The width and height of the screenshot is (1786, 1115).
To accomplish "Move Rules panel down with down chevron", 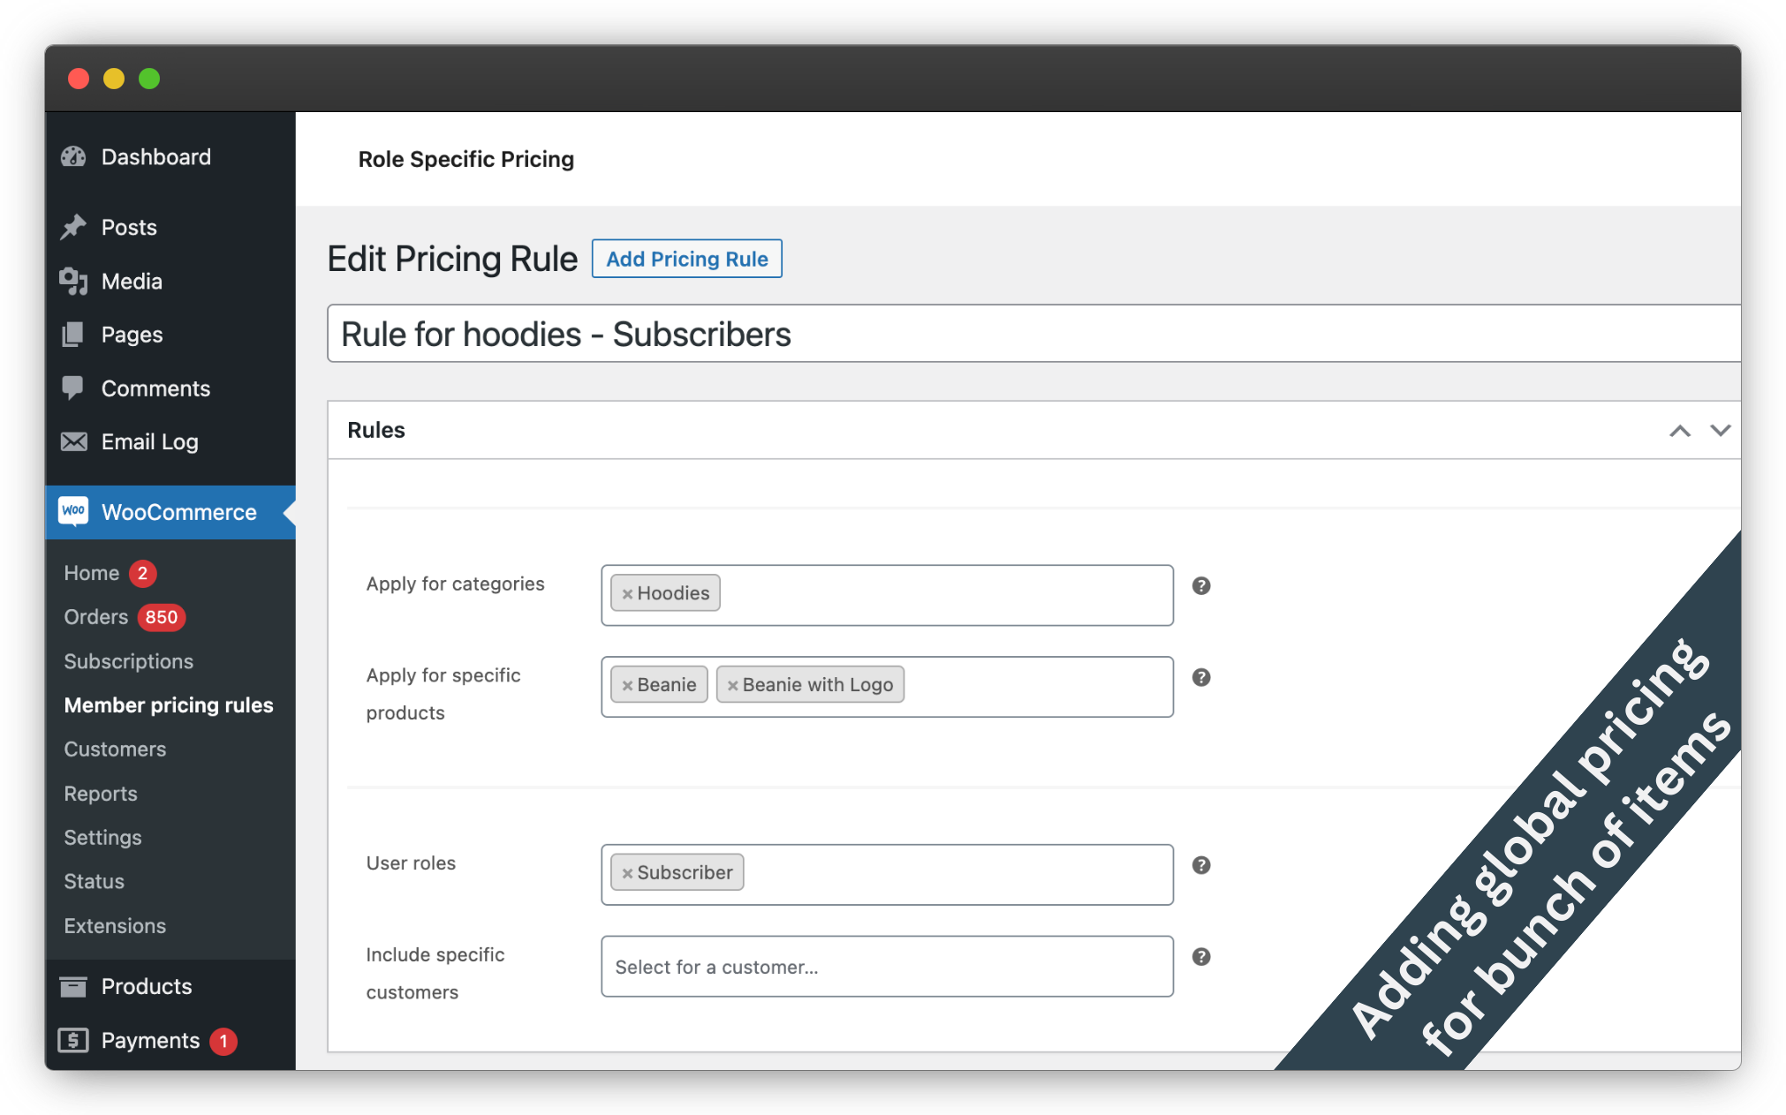I will tap(1720, 431).
